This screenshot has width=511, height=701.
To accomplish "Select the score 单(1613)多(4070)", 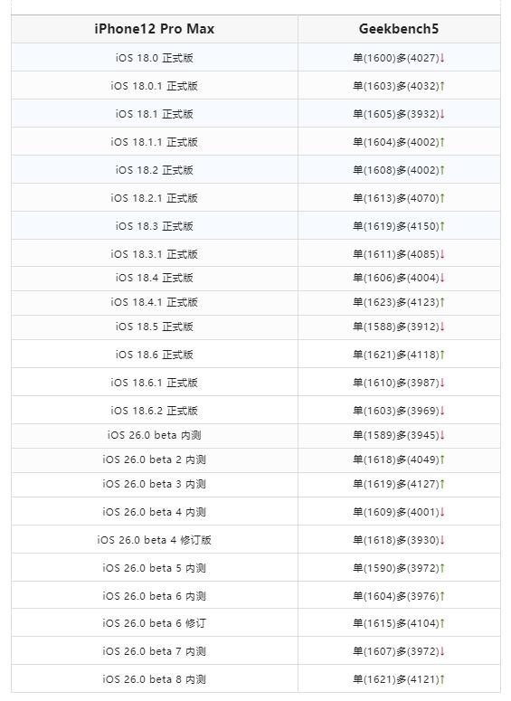I will coord(395,198).
